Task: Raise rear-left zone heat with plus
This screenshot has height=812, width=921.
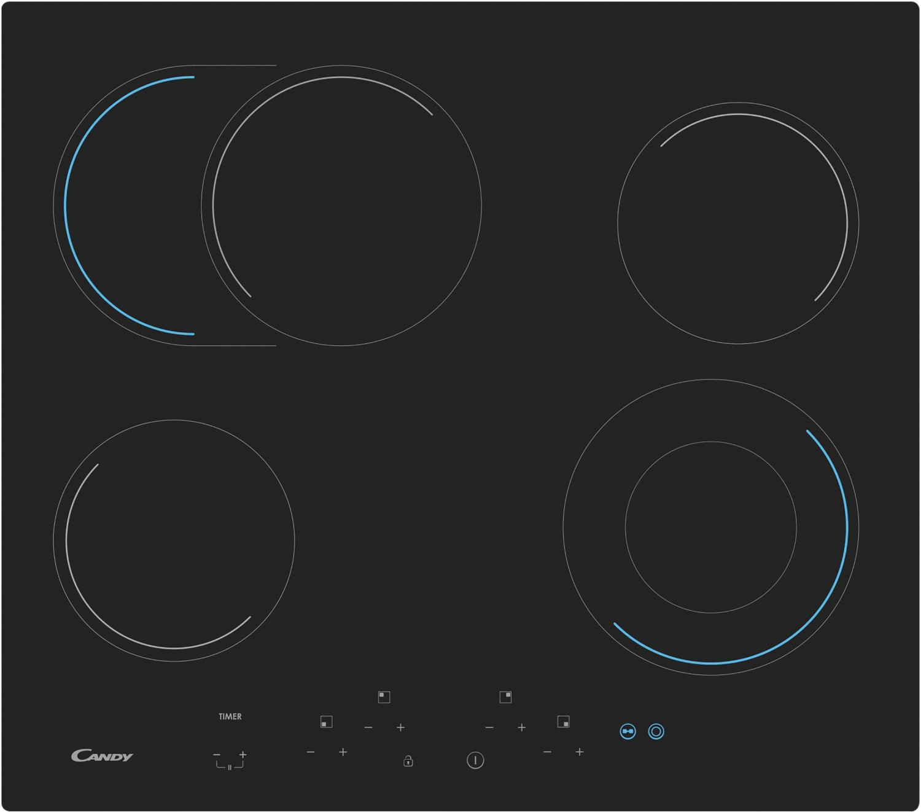Action: (400, 728)
